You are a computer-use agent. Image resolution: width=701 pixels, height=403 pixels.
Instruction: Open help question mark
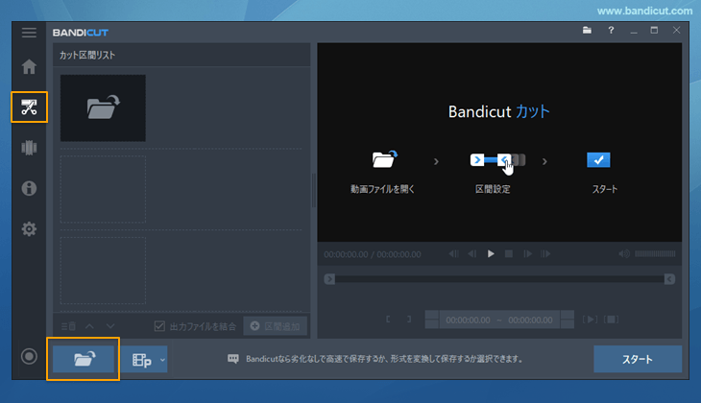pos(611,31)
